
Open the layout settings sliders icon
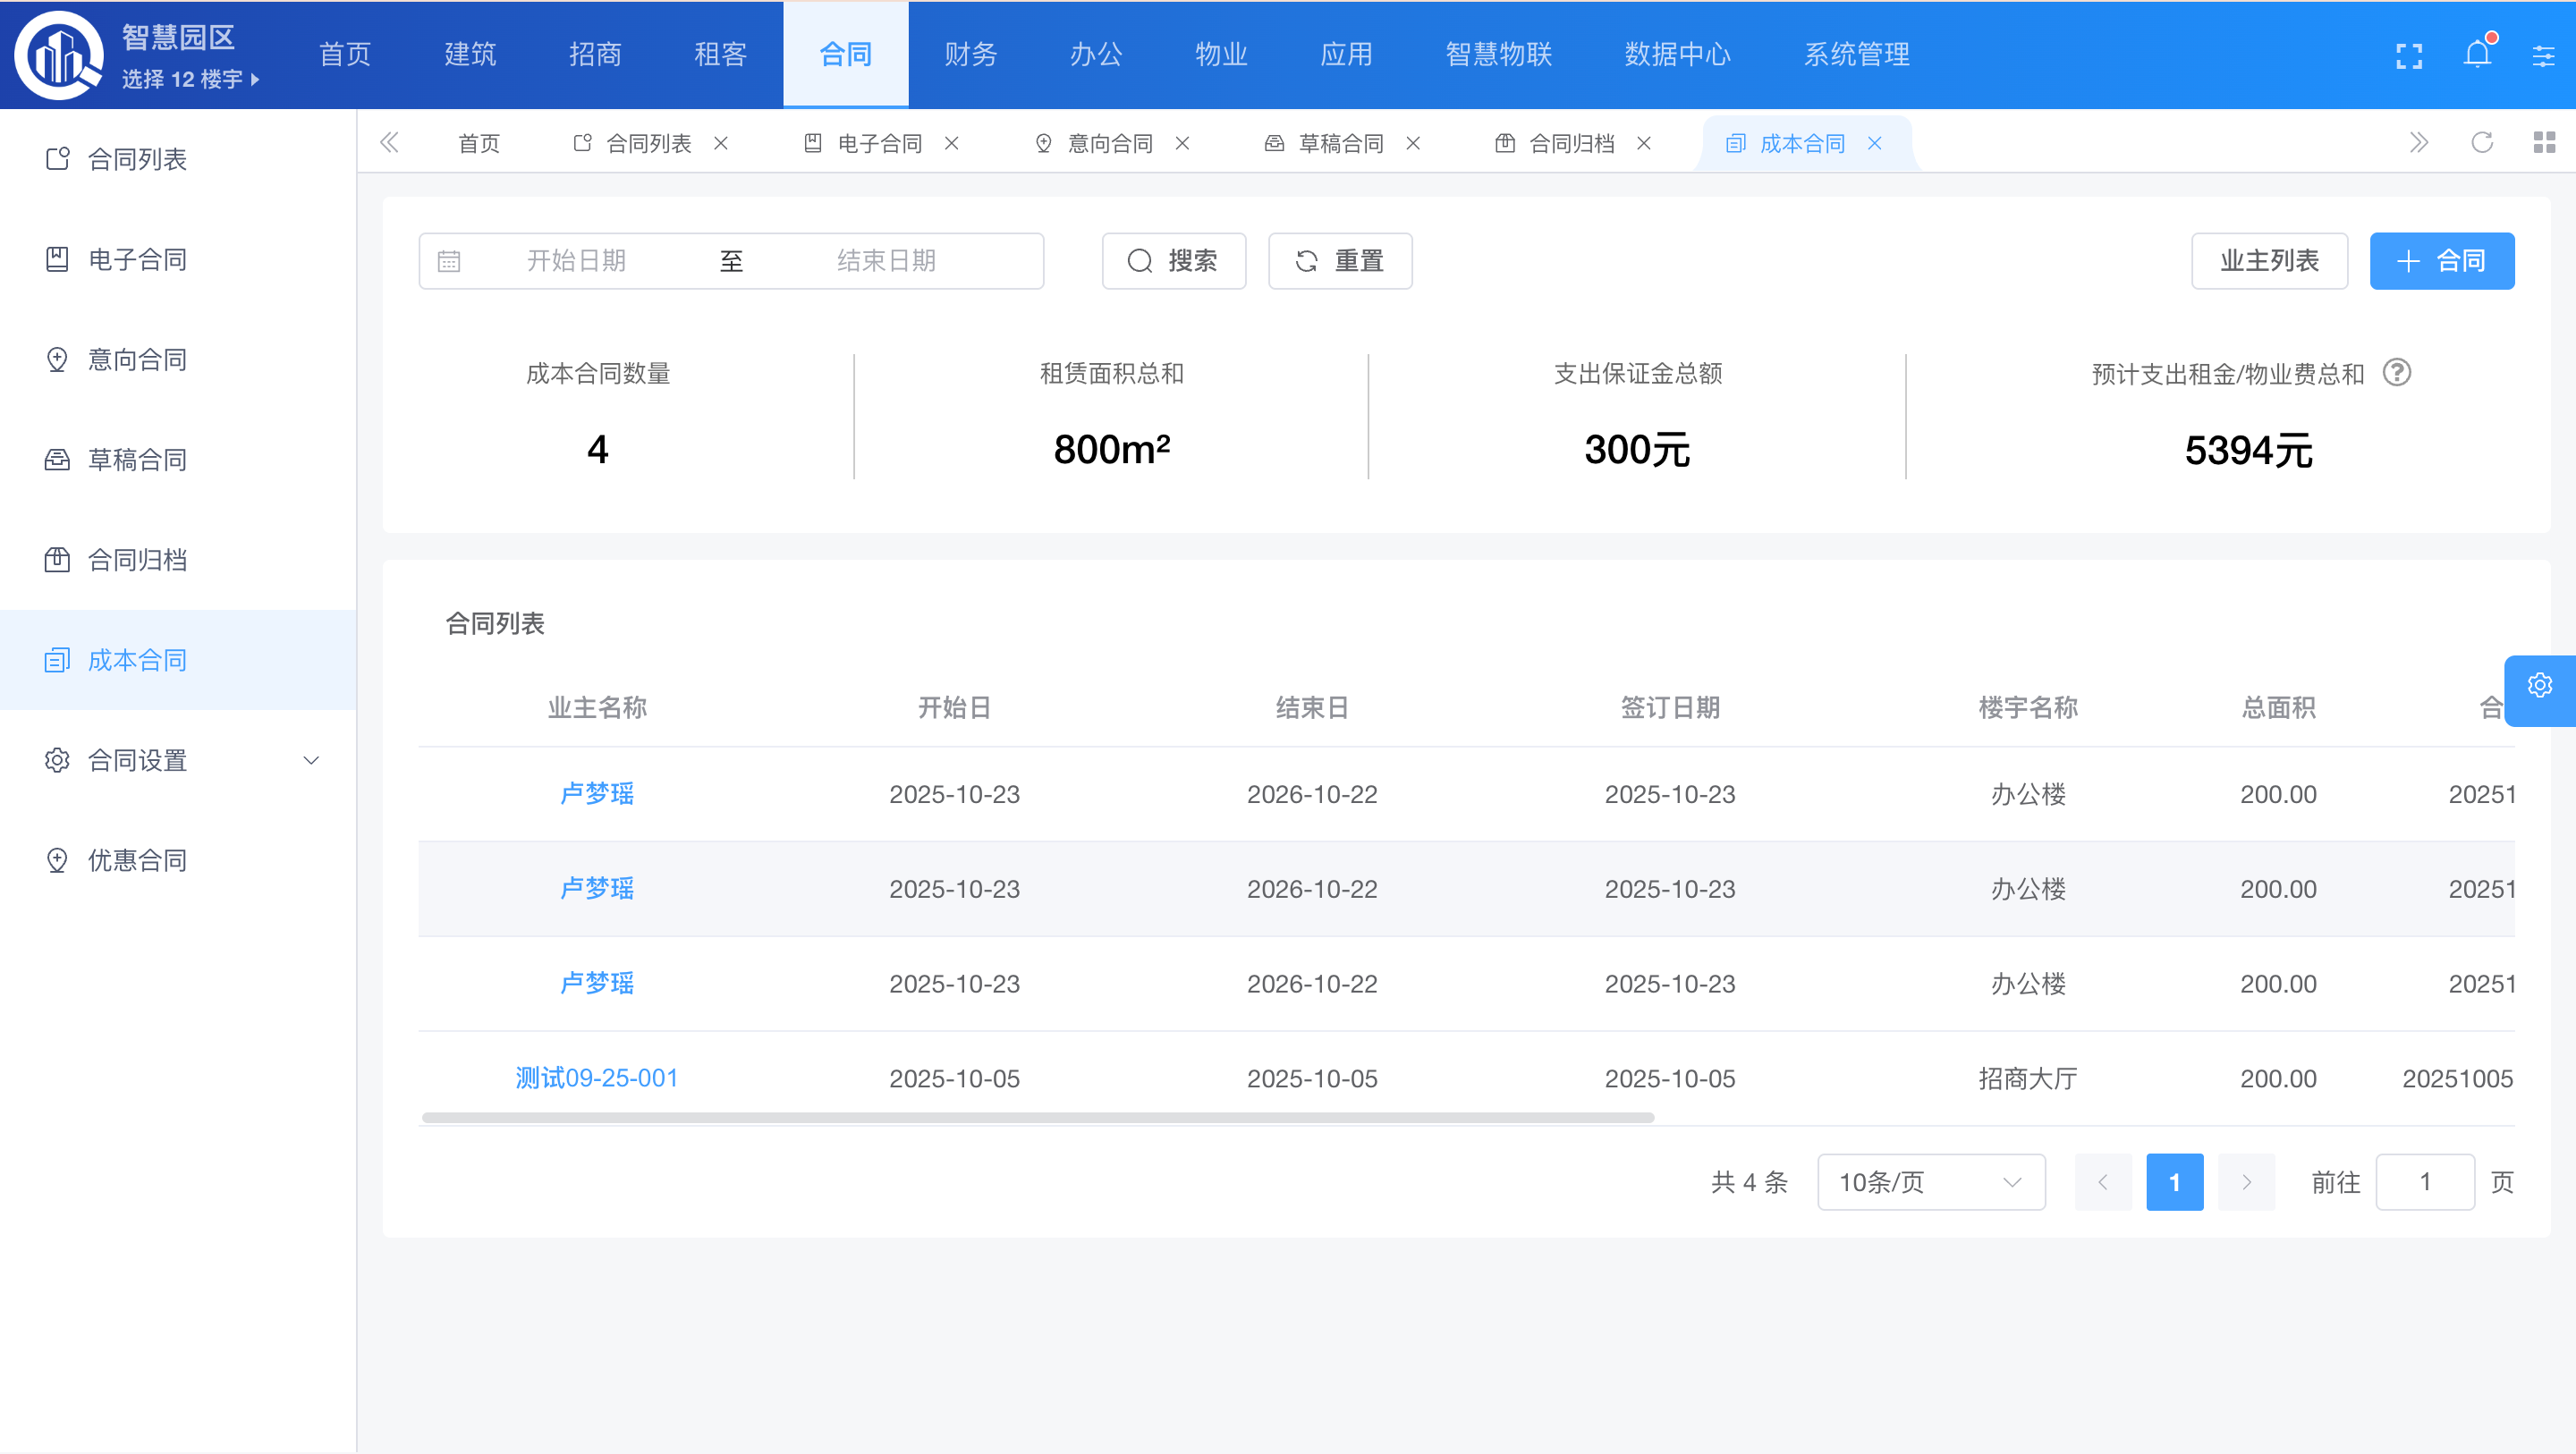tap(2543, 56)
